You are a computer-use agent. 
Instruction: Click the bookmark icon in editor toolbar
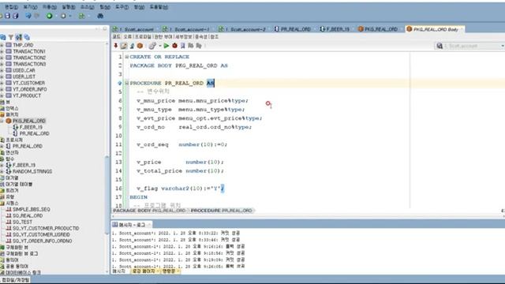click(x=182, y=46)
